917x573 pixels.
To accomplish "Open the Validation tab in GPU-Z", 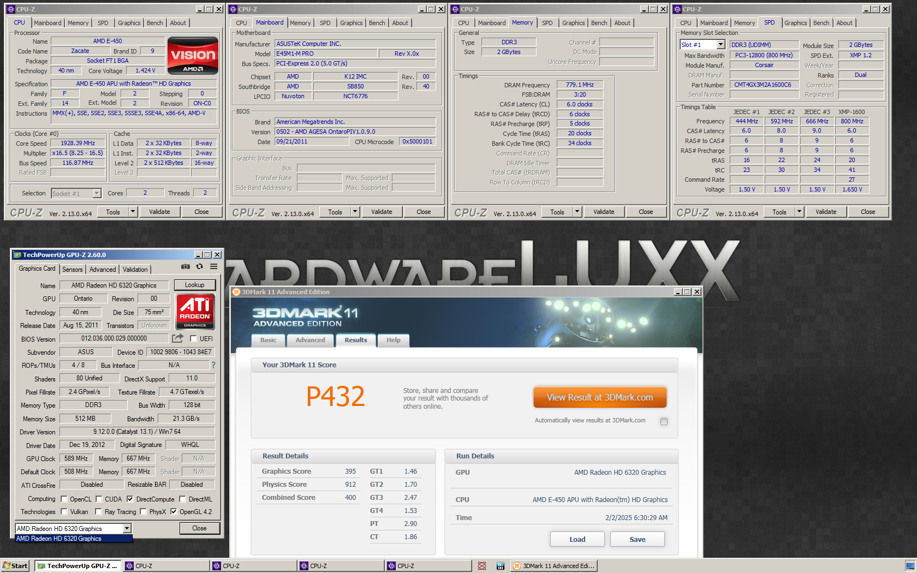I will pyautogui.click(x=135, y=270).
